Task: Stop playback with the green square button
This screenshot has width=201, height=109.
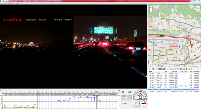Action: point(129,92)
